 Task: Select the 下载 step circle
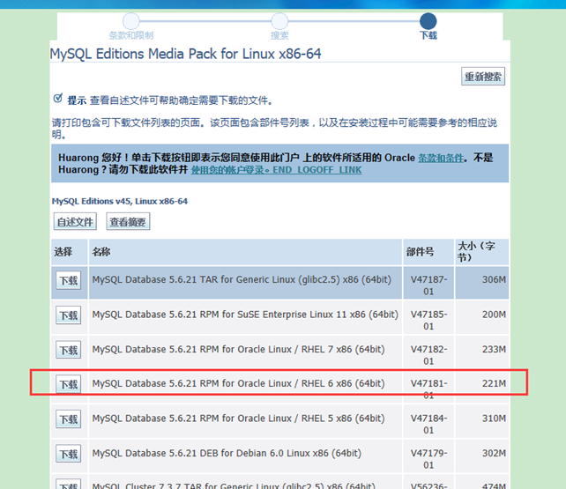click(428, 21)
